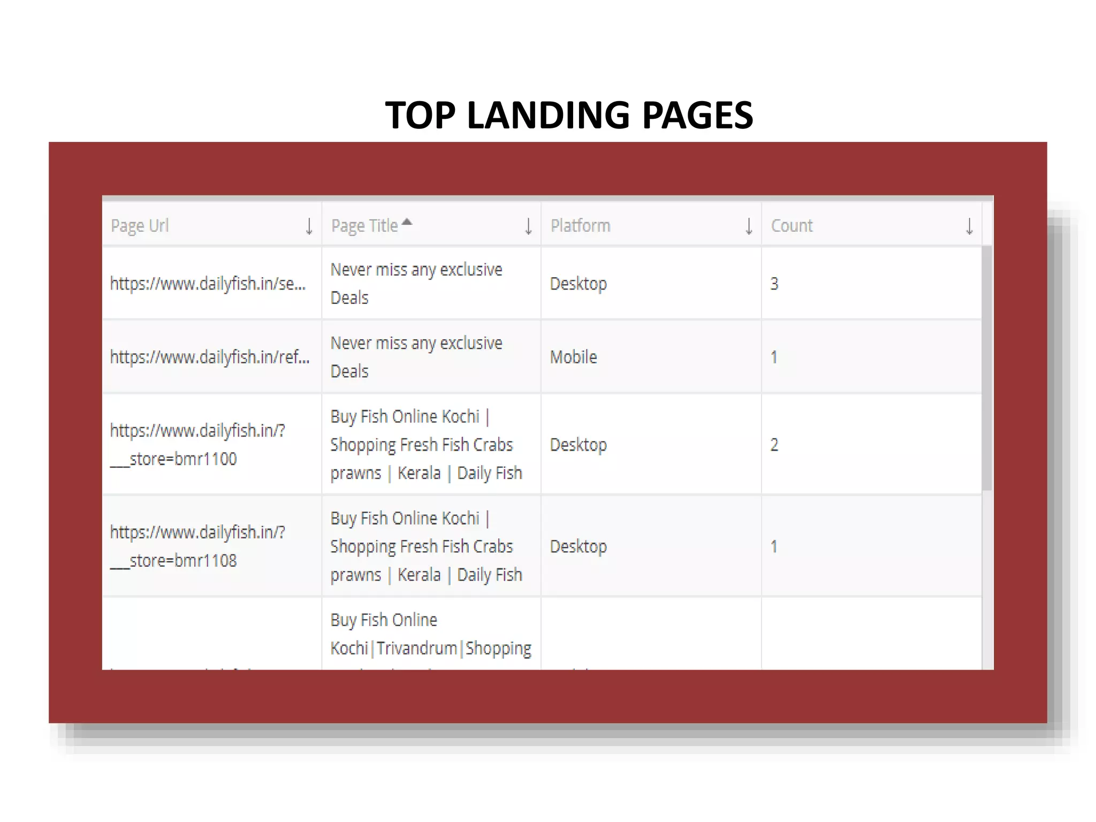1096x822 pixels.
Task: Open the dailyfish.in/ref... URL cell
Action: (210, 356)
